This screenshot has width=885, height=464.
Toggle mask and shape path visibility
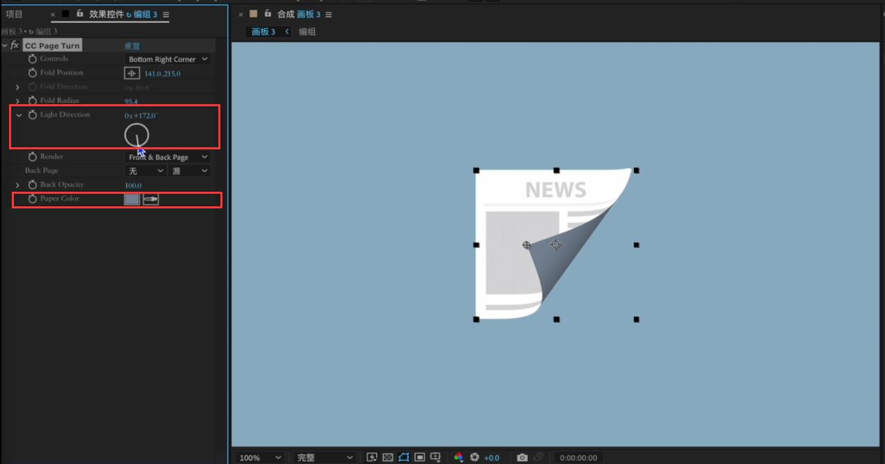pos(404,457)
